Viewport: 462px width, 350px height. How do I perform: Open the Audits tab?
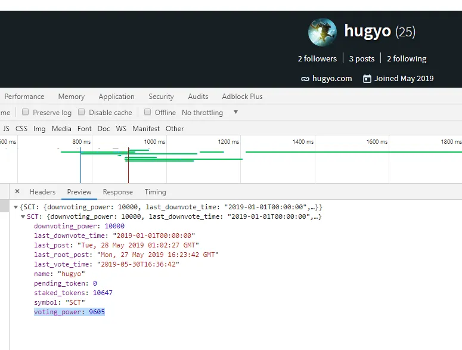point(198,97)
